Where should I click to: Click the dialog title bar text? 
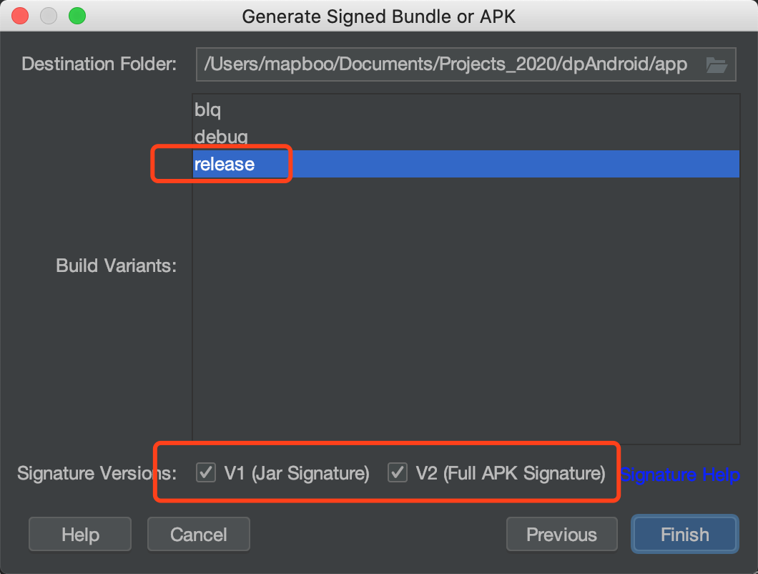coord(379,16)
